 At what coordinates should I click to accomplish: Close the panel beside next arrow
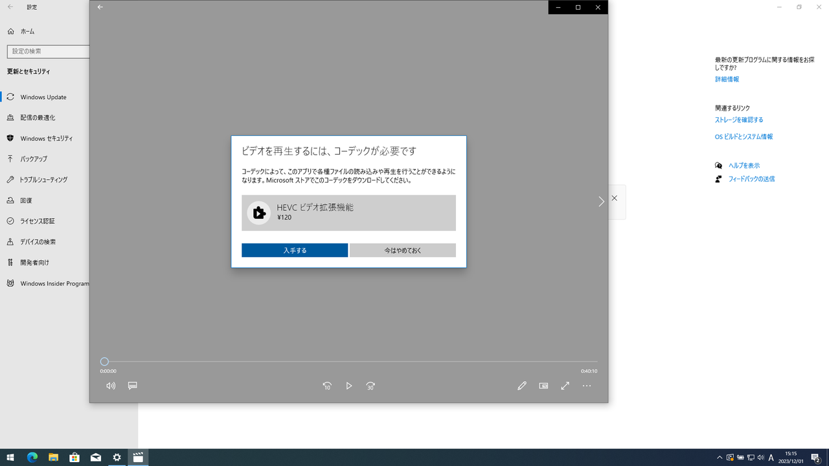pos(615,198)
